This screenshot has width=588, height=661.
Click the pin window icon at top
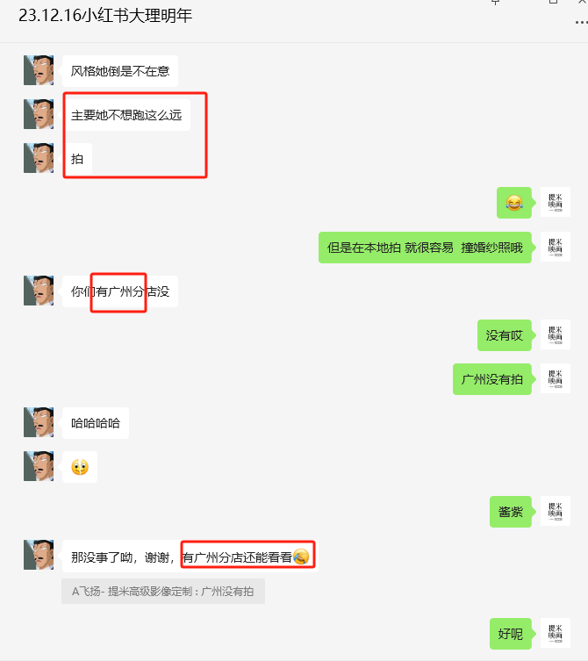(495, 2)
